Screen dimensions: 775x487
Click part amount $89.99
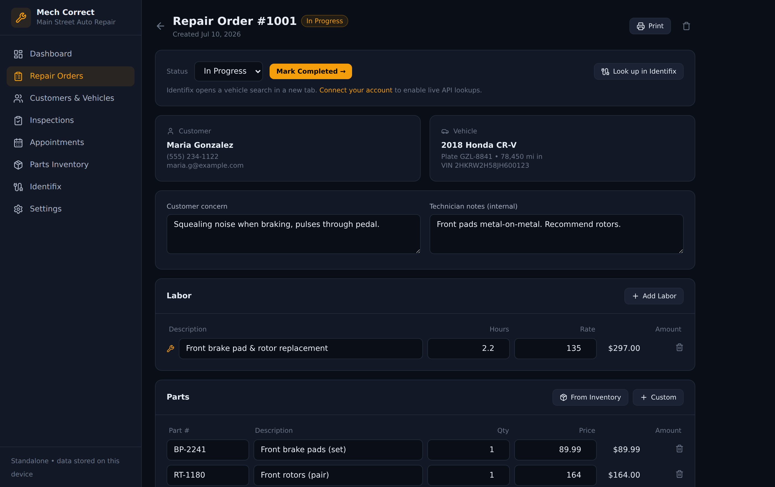pos(626,450)
